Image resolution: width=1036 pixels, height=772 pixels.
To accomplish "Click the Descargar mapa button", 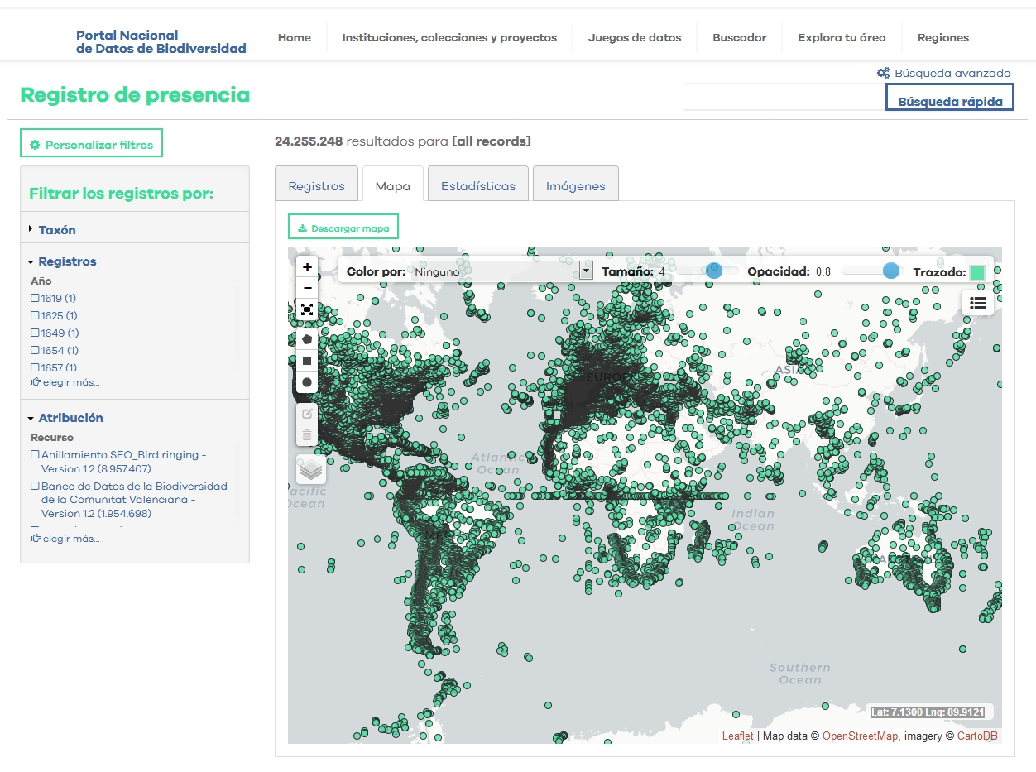I will tap(343, 228).
